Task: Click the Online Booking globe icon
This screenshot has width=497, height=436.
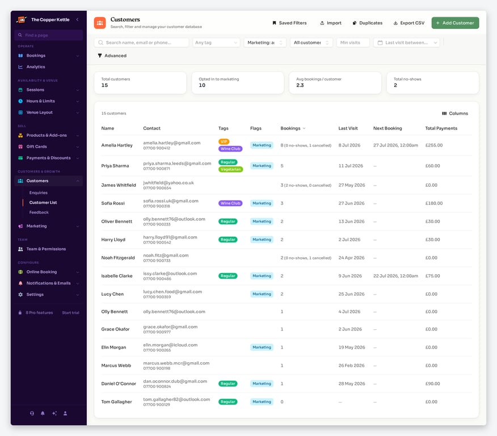Action: pyautogui.click(x=20, y=272)
